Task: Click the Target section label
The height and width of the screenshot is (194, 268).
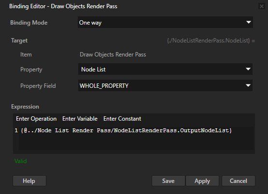Action: pos(19,41)
